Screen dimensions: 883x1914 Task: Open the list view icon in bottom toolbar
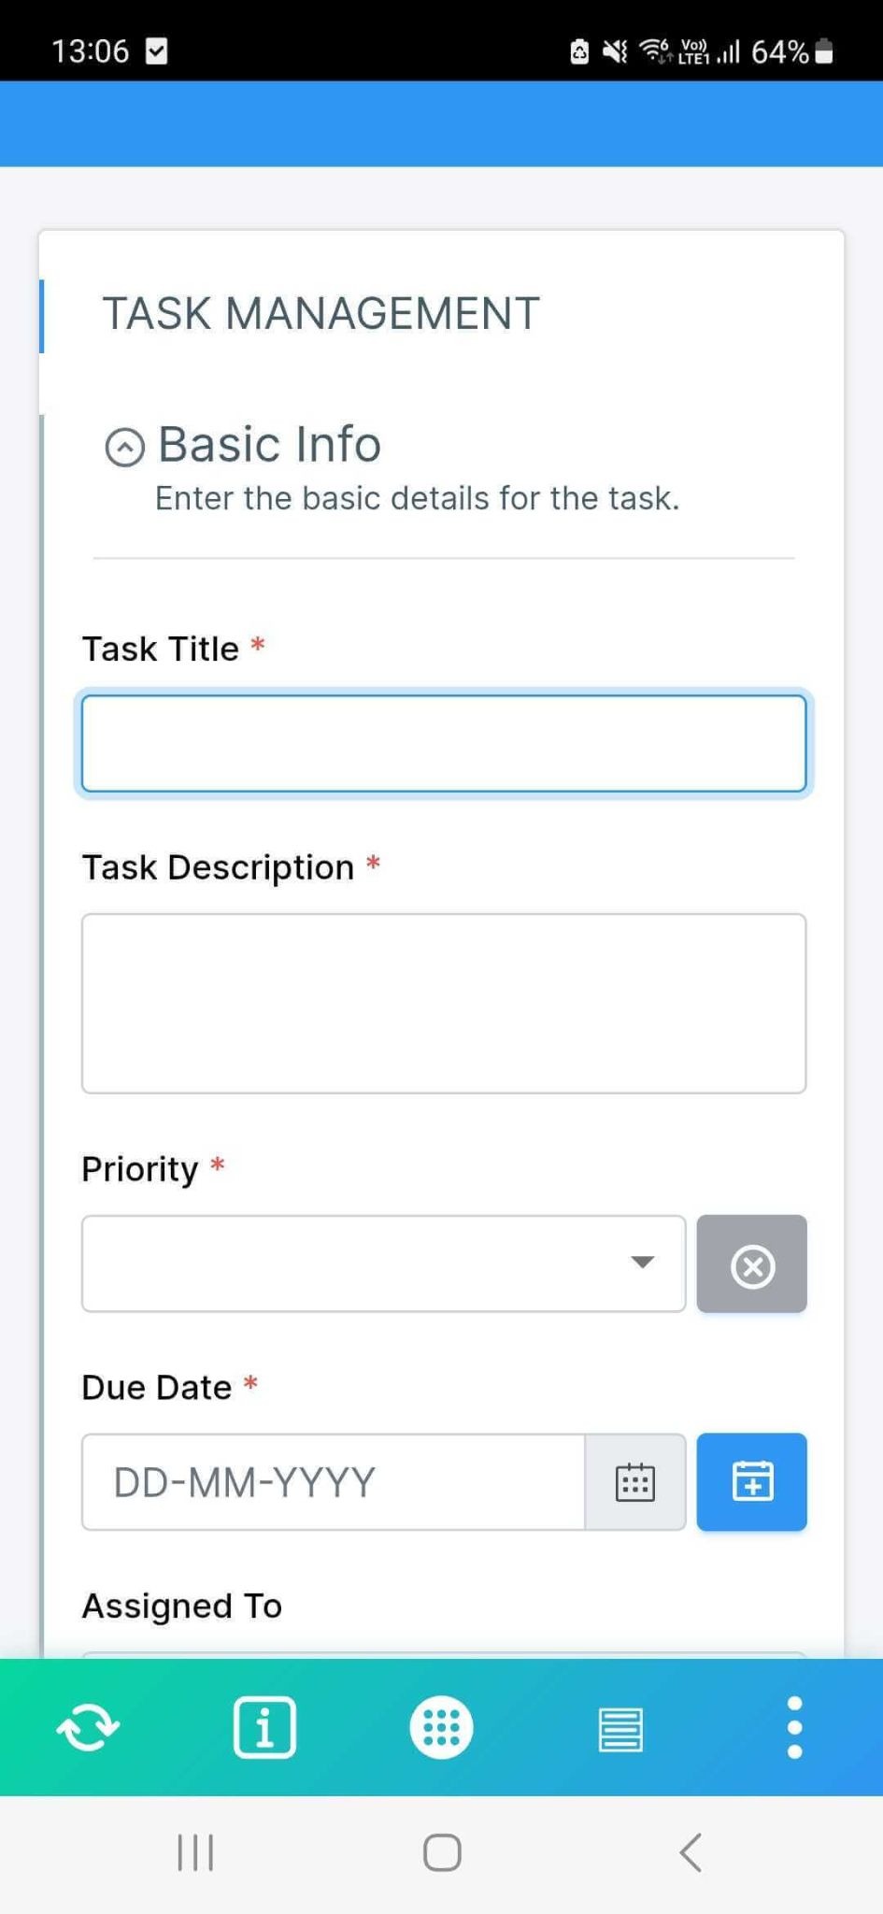point(618,1727)
